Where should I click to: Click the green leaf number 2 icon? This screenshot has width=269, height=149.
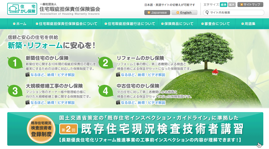tap(106, 63)
